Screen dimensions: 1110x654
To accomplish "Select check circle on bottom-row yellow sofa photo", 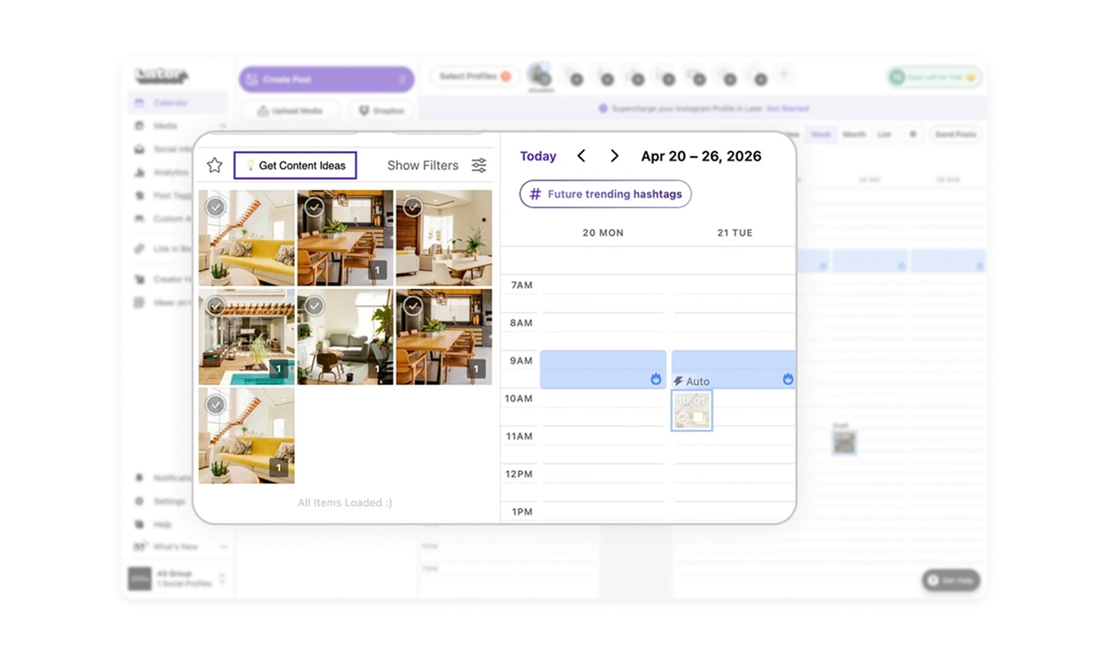I will 216,404.
